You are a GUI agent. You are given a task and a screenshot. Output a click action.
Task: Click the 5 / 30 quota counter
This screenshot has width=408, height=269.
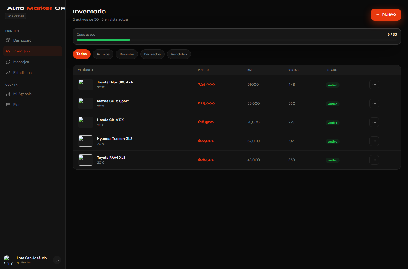pyautogui.click(x=392, y=34)
